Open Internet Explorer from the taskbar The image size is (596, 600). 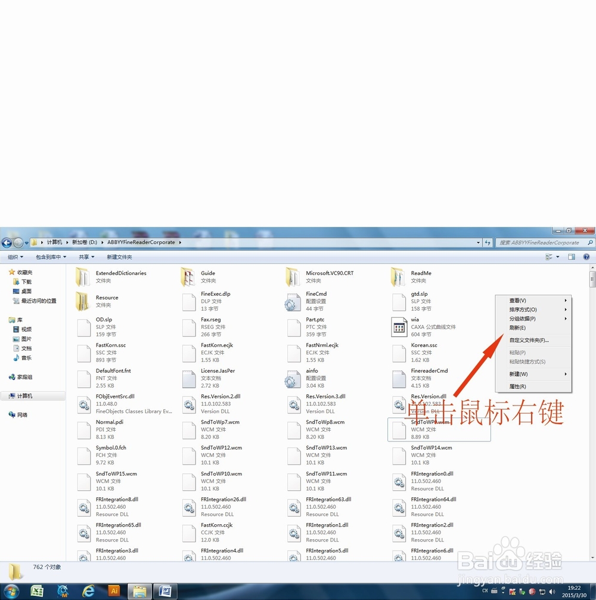pyautogui.click(x=88, y=591)
